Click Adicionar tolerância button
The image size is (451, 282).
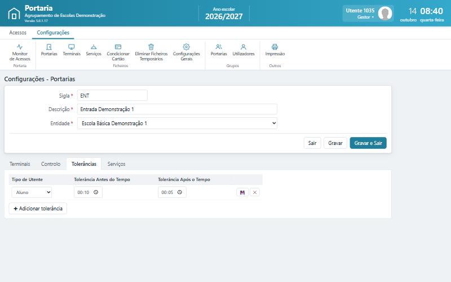pos(38,208)
